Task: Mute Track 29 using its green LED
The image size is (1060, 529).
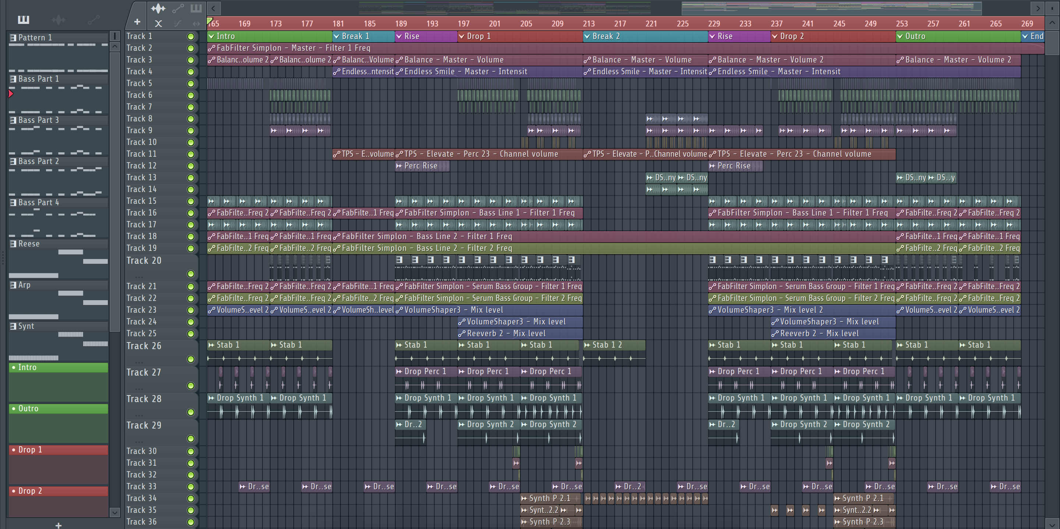Action: pos(191,439)
